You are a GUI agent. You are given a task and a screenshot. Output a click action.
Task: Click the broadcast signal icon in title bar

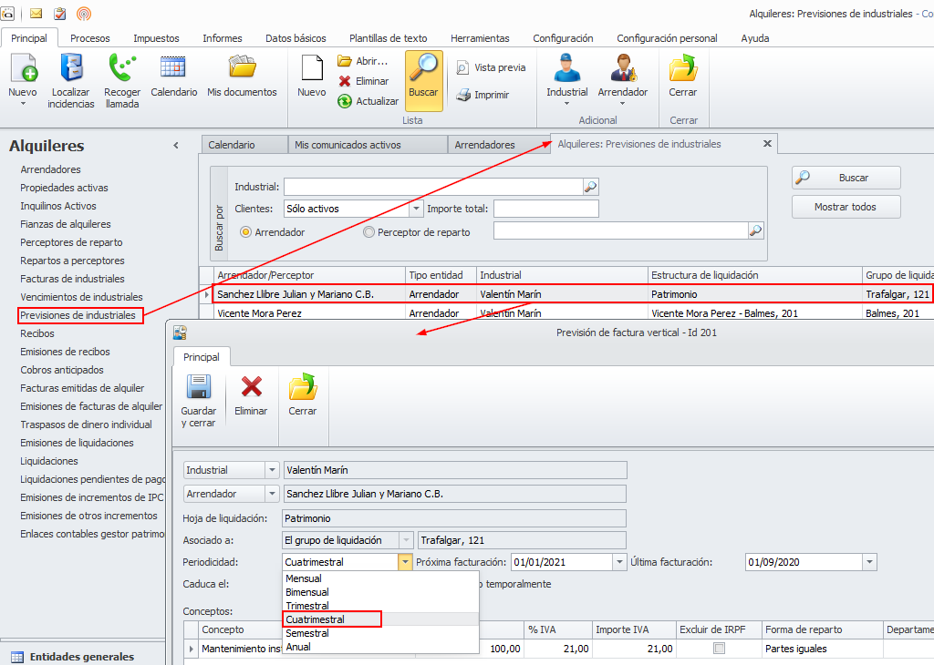pos(84,13)
